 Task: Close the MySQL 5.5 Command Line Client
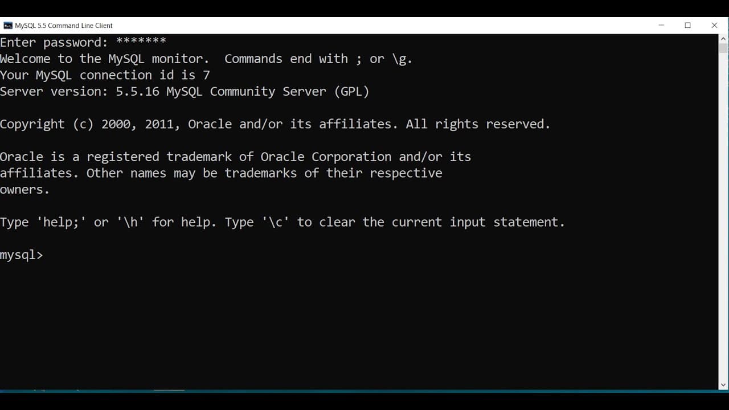click(714, 26)
